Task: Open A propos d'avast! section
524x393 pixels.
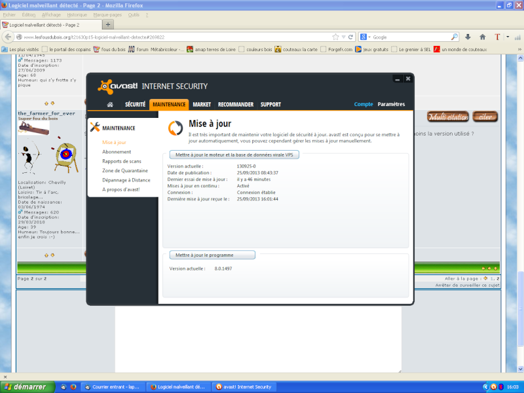Action: point(121,189)
